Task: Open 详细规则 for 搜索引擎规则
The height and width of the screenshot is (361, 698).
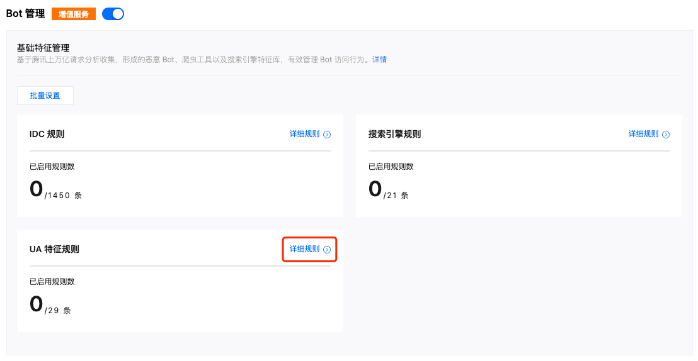Action: (x=643, y=134)
